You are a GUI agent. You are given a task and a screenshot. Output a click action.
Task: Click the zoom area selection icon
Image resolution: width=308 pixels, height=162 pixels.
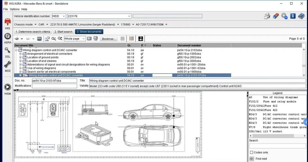coord(47,39)
